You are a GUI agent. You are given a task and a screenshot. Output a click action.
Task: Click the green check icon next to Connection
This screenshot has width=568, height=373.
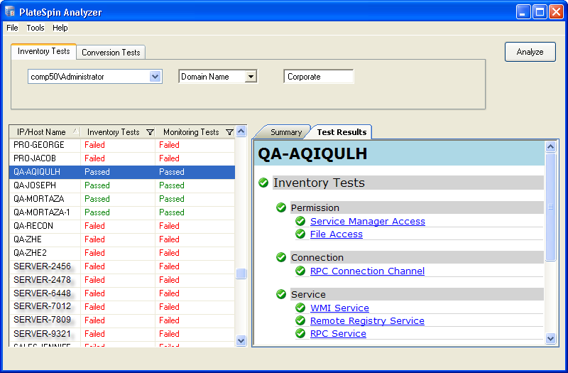281,258
